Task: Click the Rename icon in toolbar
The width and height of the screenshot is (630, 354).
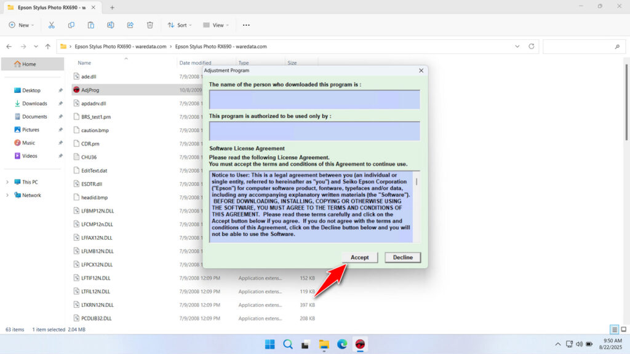Action: tap(111, 25)
